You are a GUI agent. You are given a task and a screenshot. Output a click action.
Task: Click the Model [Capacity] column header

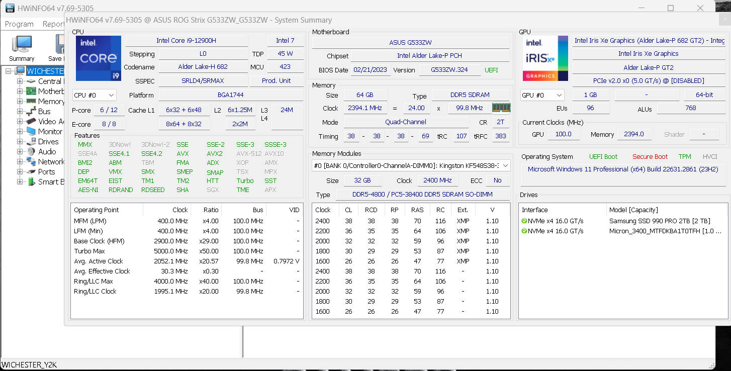tap(667, 210)
